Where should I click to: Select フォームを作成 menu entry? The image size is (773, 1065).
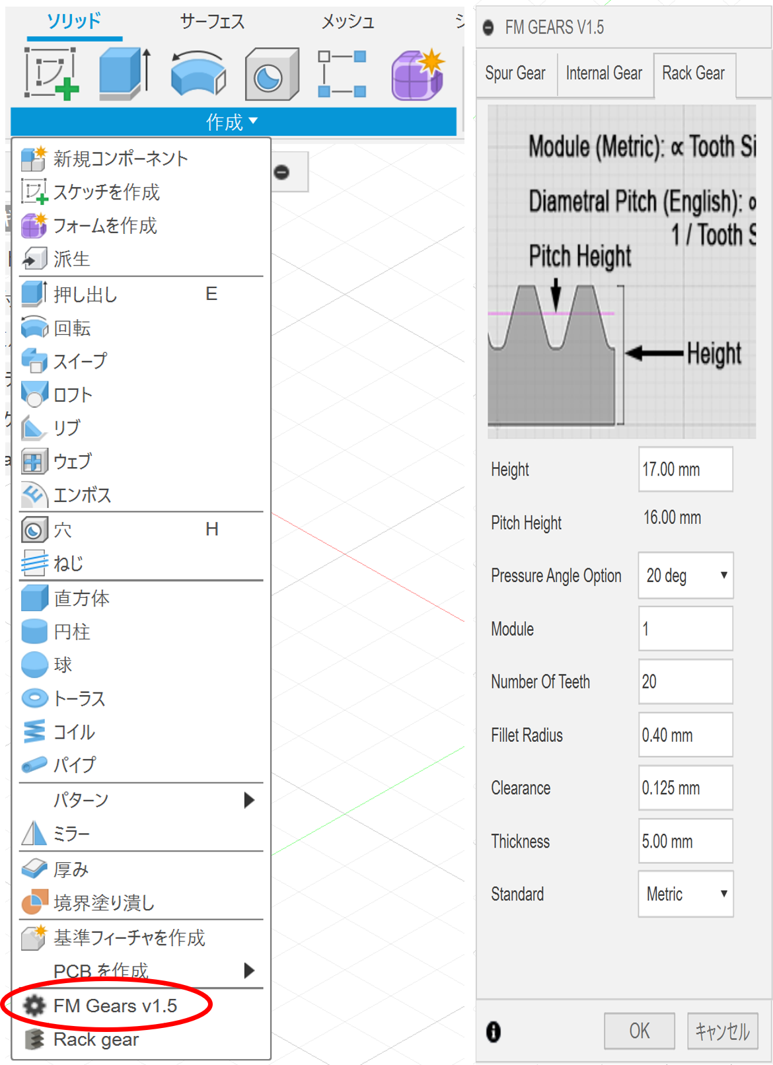tap(141, 226)
